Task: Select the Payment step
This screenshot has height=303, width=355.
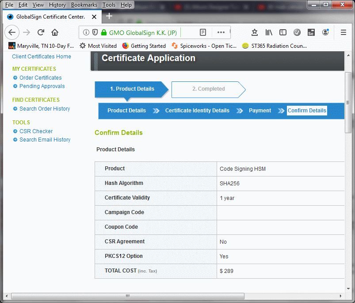Action: click(260, 111)
